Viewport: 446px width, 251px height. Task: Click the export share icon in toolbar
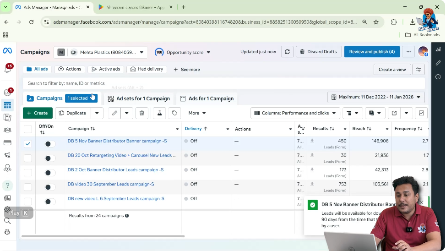[x=394, y=113]
